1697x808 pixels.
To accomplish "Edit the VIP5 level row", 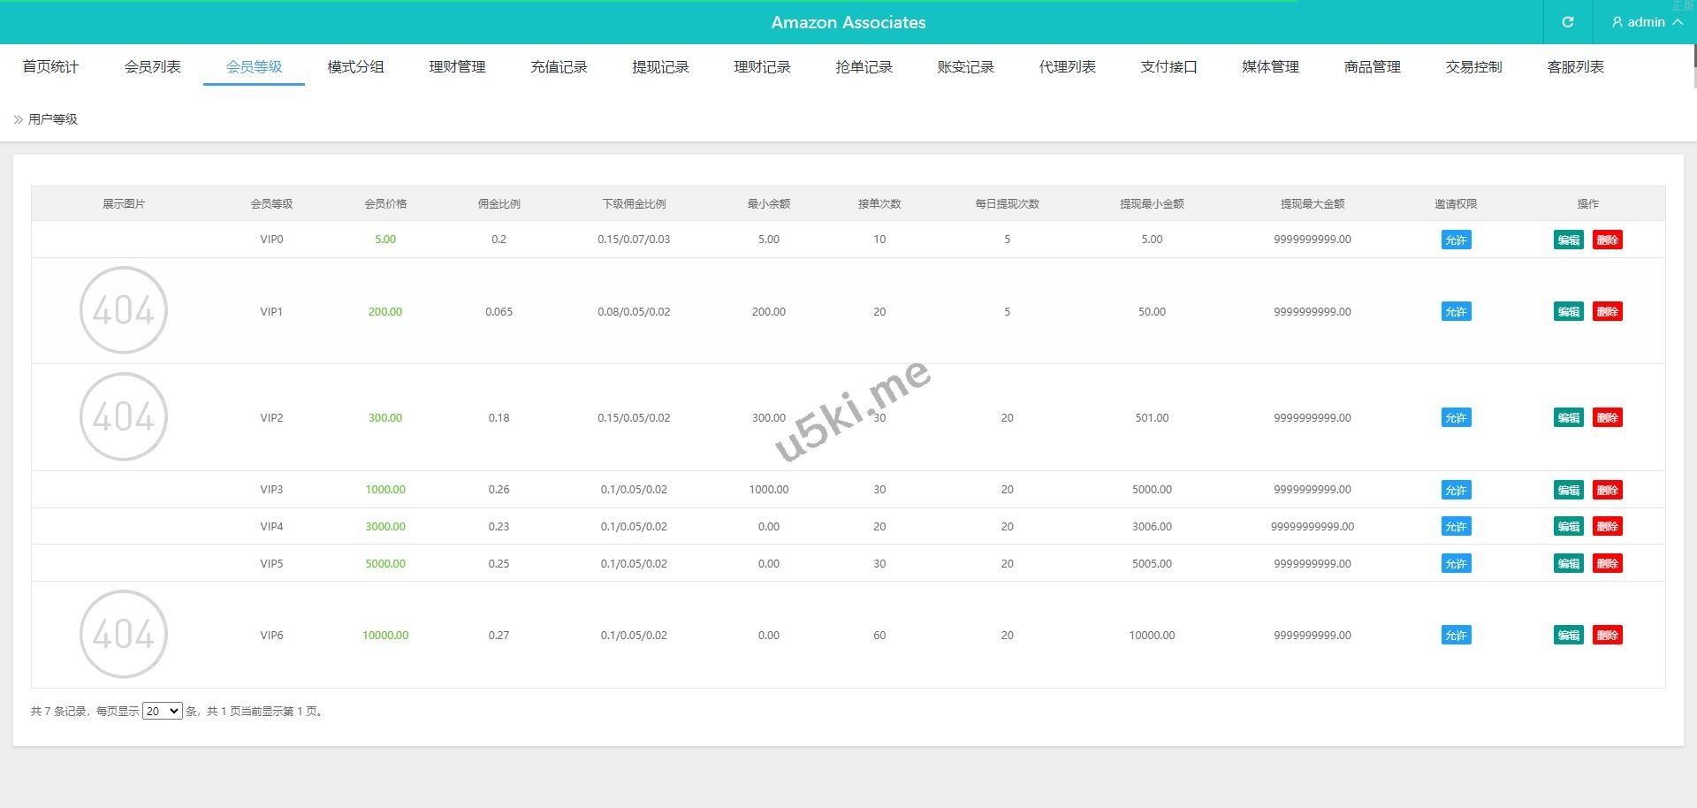I will 1568,563.
